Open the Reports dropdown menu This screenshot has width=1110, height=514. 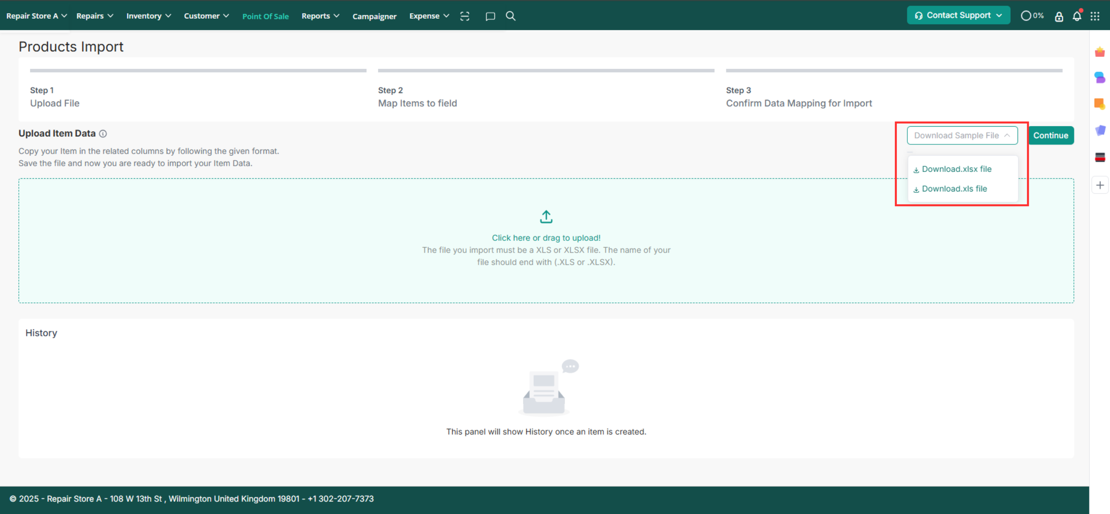point(320,16)
